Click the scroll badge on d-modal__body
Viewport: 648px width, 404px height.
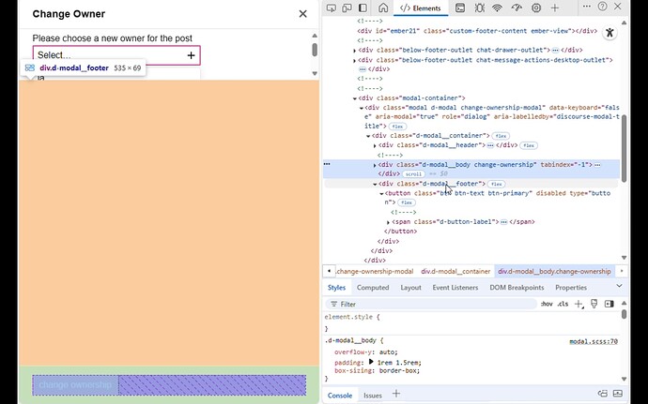pyautogui.click(x=413, y=174)
